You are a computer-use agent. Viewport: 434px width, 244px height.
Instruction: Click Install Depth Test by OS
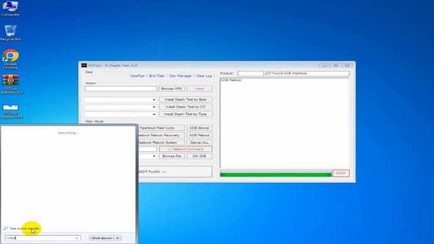(185, 107)
